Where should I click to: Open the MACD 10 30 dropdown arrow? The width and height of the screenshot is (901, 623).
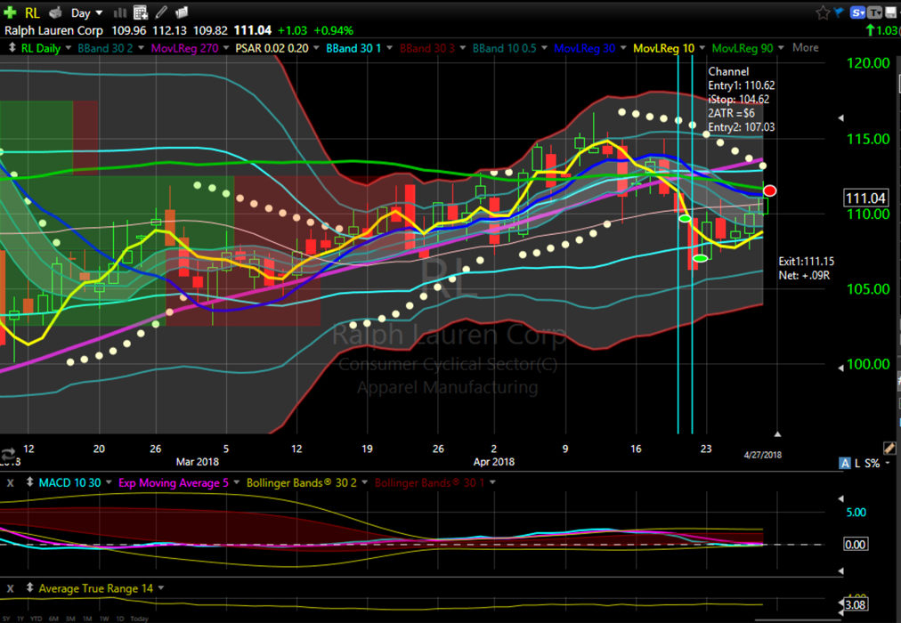(x=108, y=483)
